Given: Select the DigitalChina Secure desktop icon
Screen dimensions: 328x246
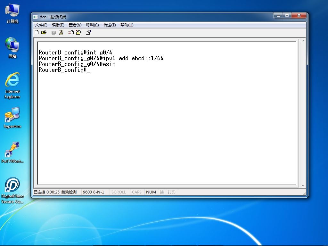Looking at the screenshot, I should pos(12,190).
